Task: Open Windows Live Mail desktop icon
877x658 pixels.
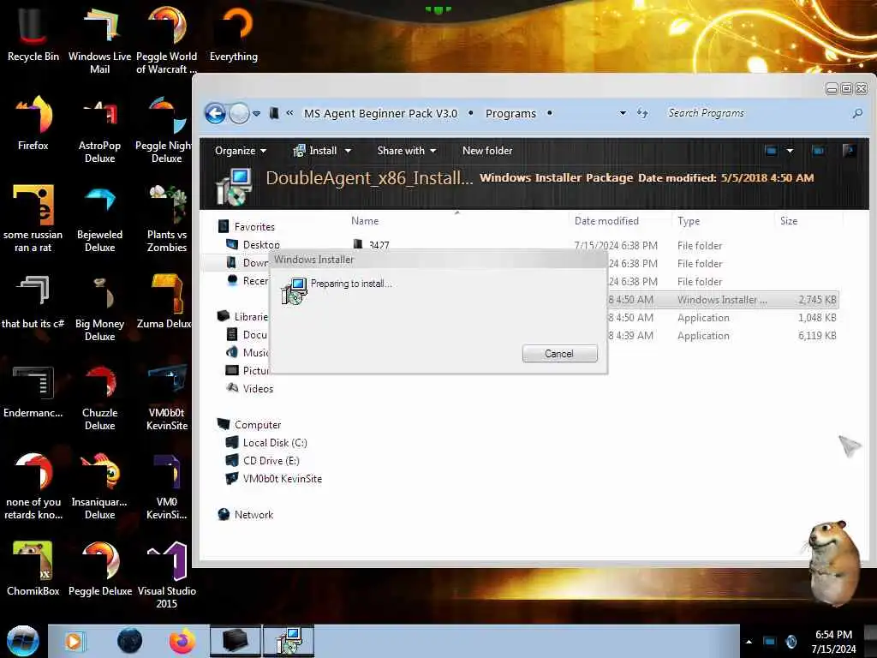Action: pos(99,39)
